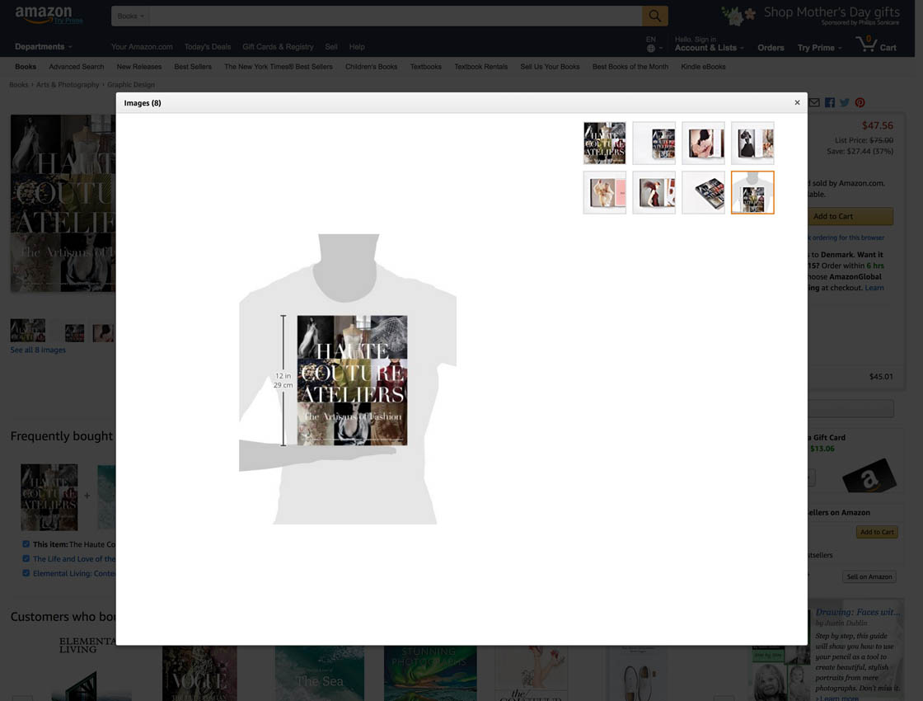Expand the Account & Lists menu

pyautogui.click(x=709, y=48)
